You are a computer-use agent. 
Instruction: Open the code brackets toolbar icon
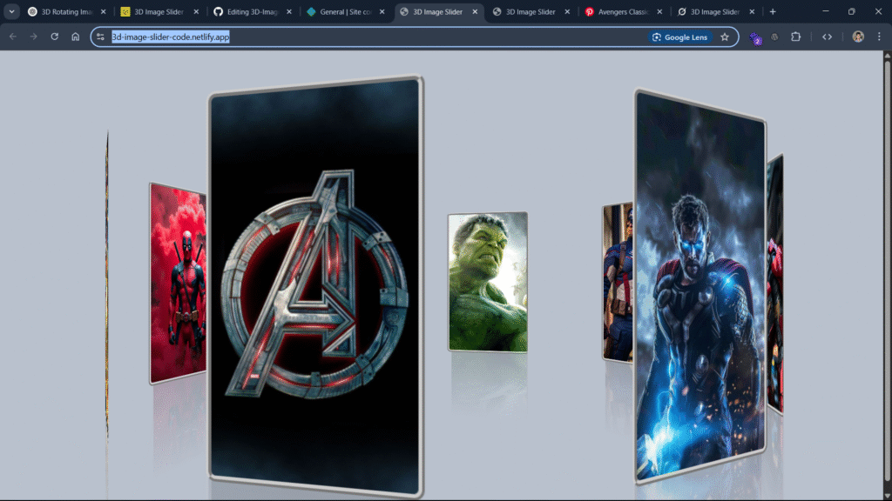tap(828, 37)
